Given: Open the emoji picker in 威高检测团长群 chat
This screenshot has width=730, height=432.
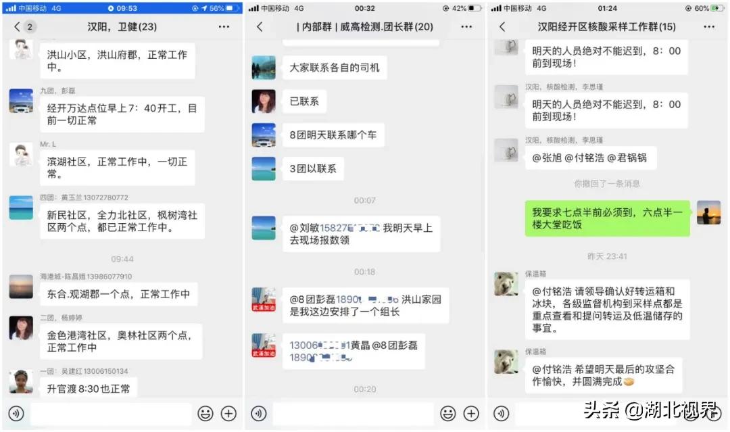Looking at the screenshot, I should pyautogui.click(x=447, y=412).
